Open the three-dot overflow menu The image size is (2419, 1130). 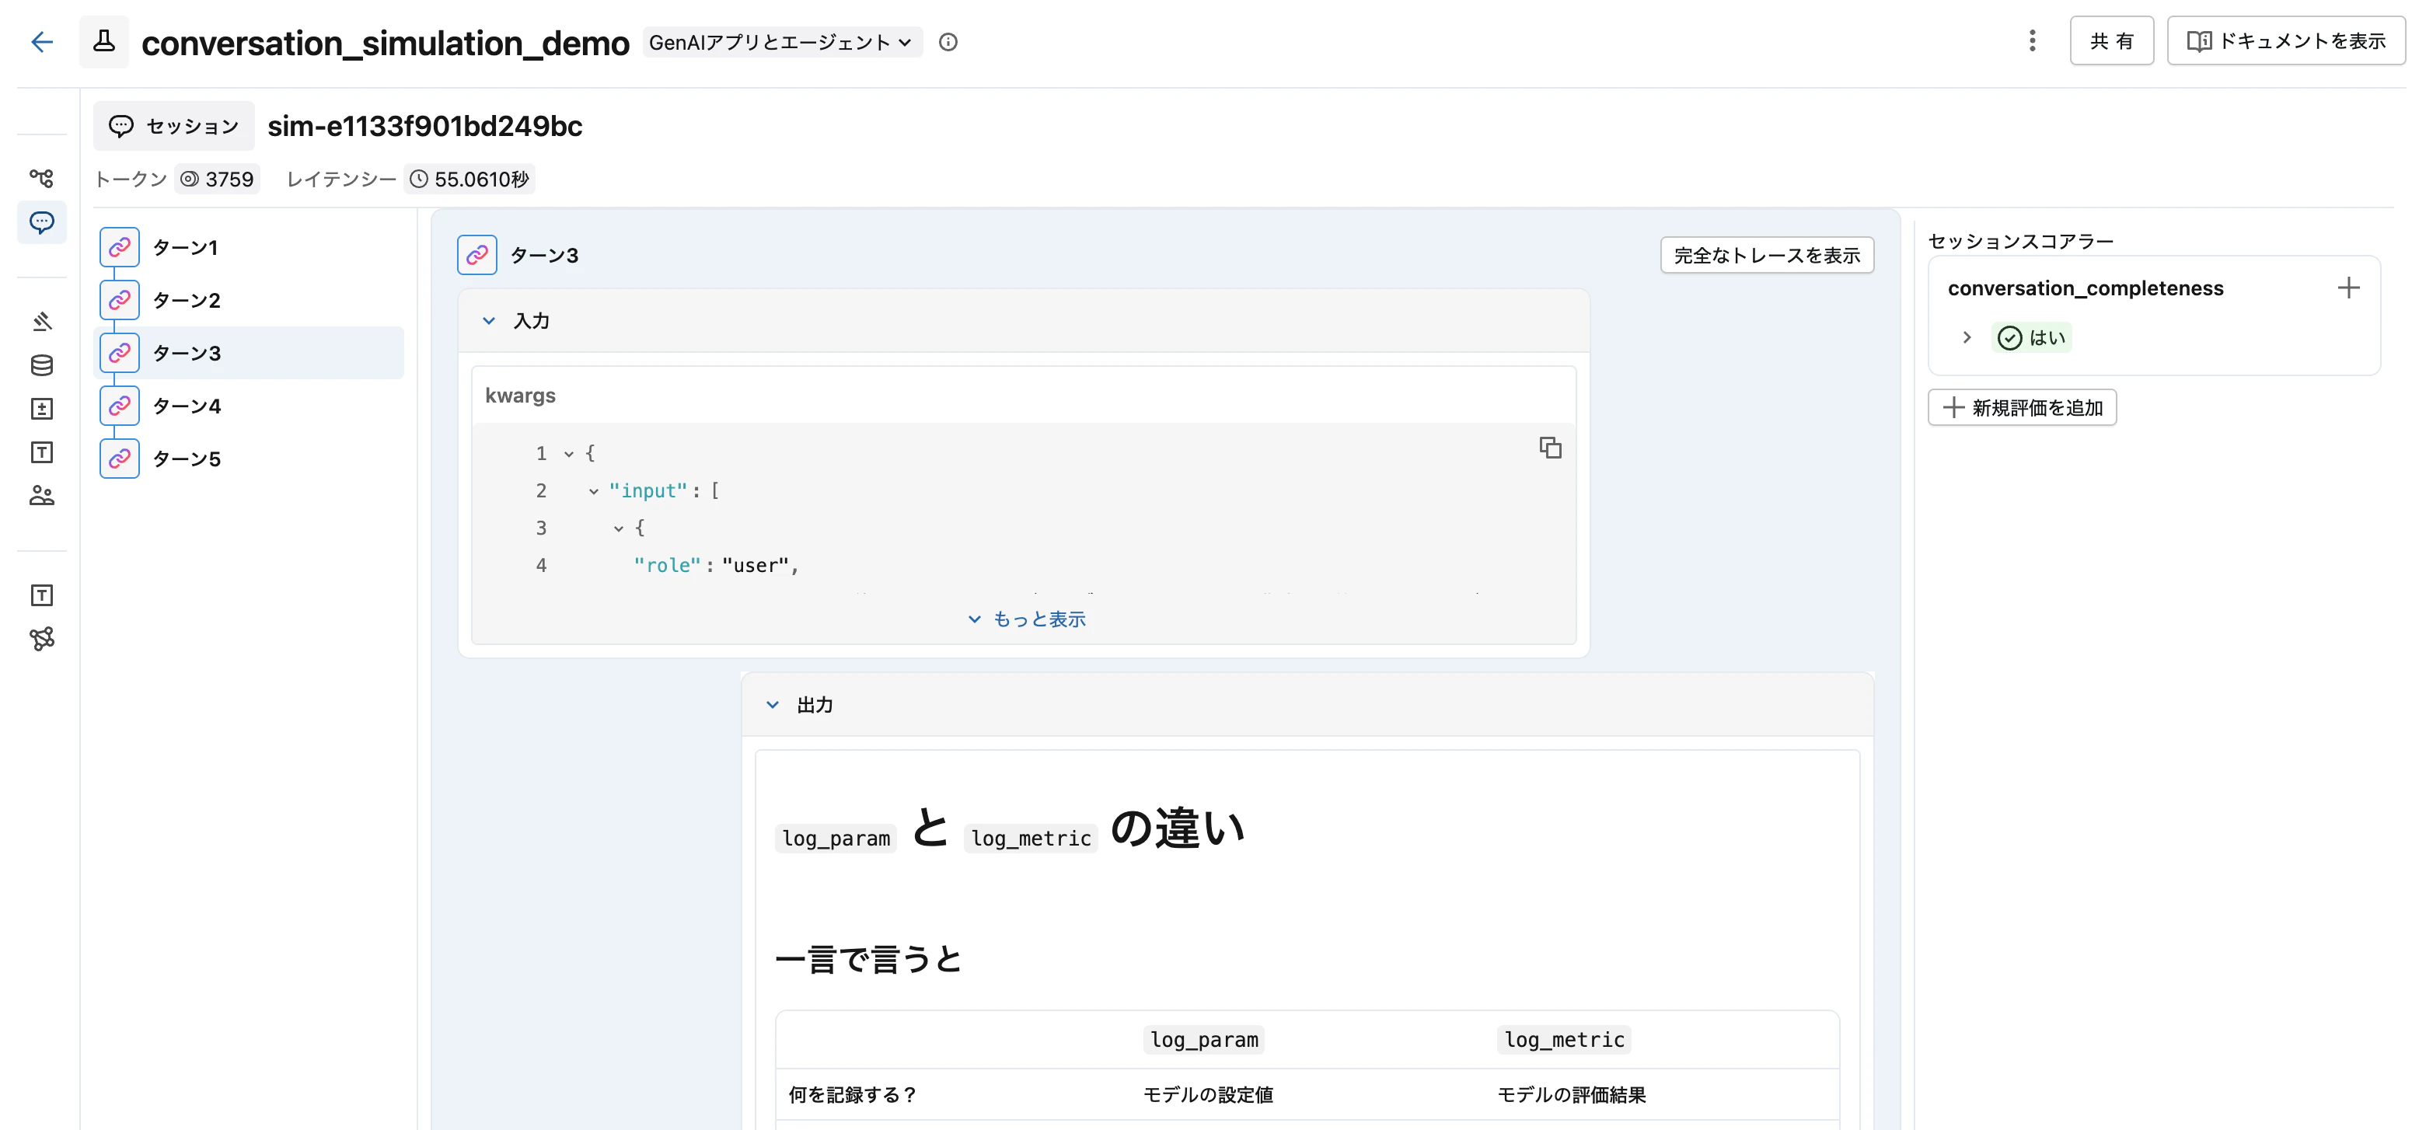coord(2031,41)
